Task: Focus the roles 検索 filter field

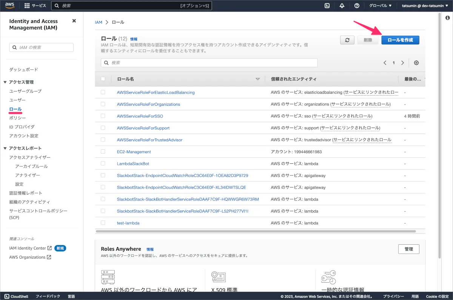Action: (x=209, y=62)
